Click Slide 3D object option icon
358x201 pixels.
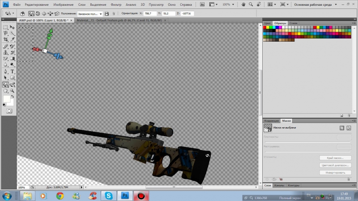50,14
